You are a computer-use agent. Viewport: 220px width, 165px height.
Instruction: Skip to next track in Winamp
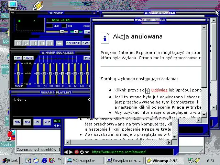coord(50,43)
